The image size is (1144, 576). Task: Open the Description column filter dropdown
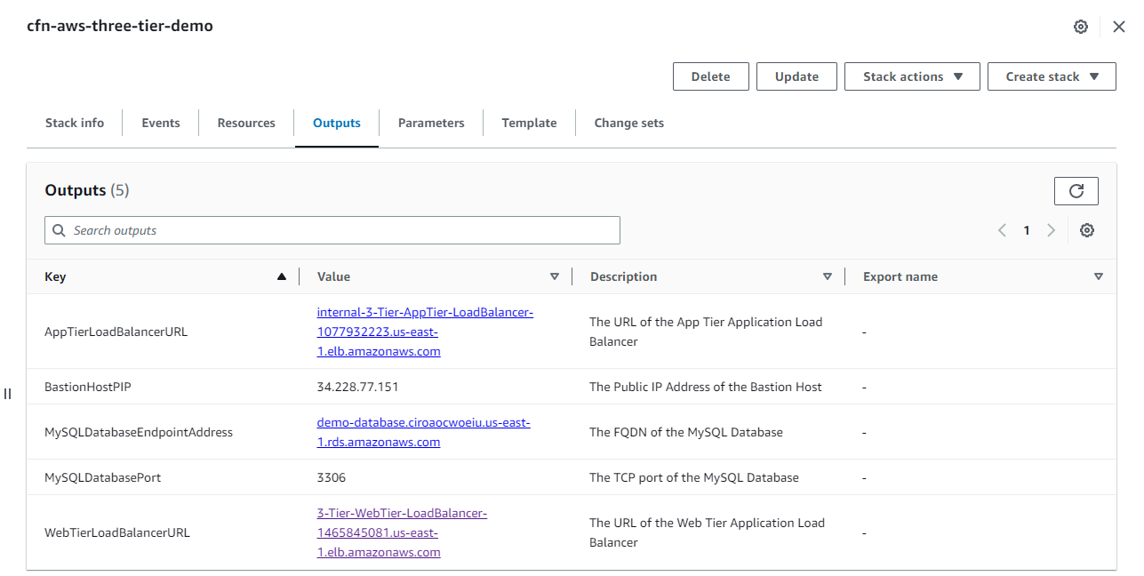click(x=827, y=276)
